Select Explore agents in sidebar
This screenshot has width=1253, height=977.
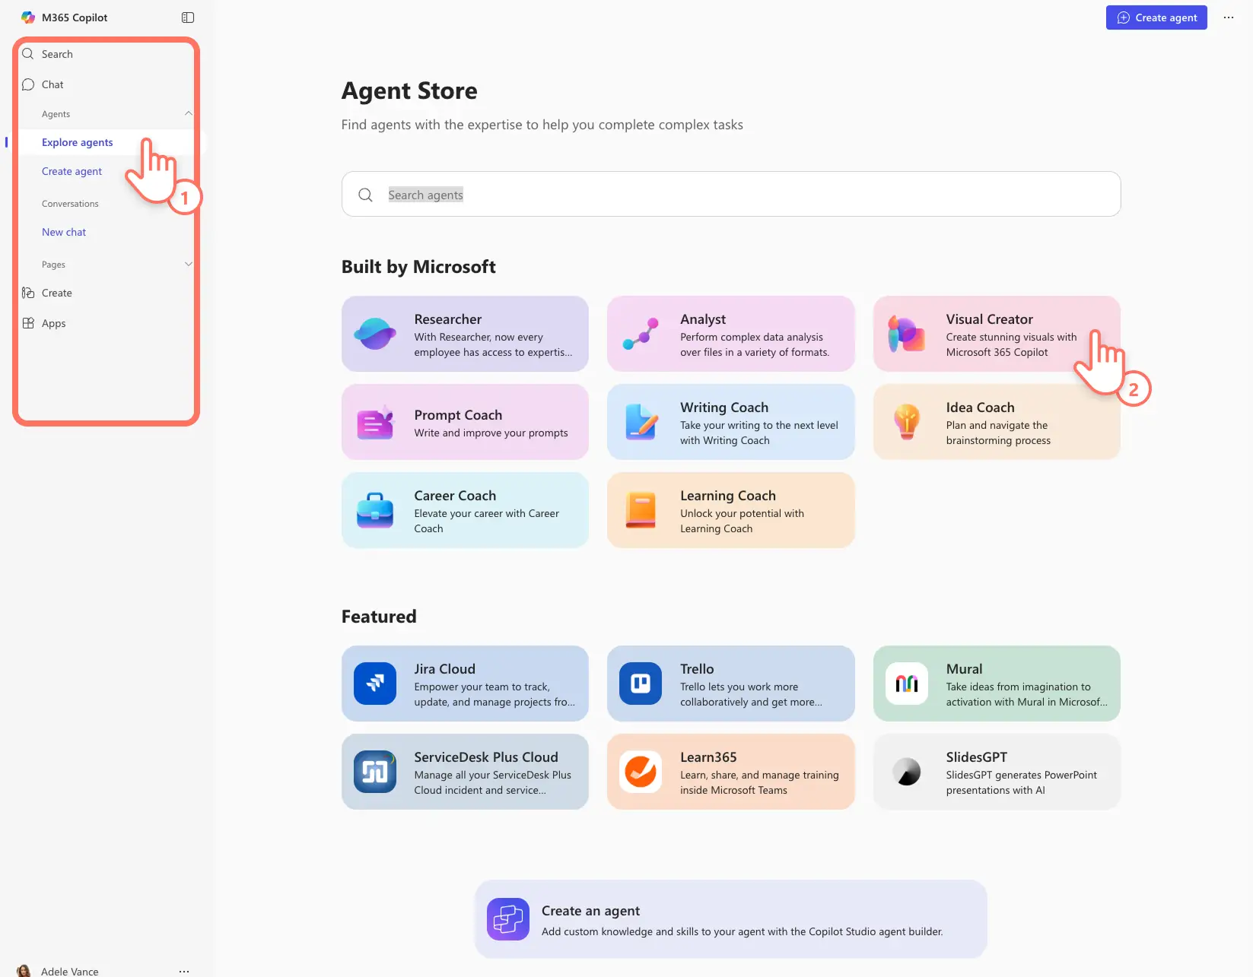[78, 142]
